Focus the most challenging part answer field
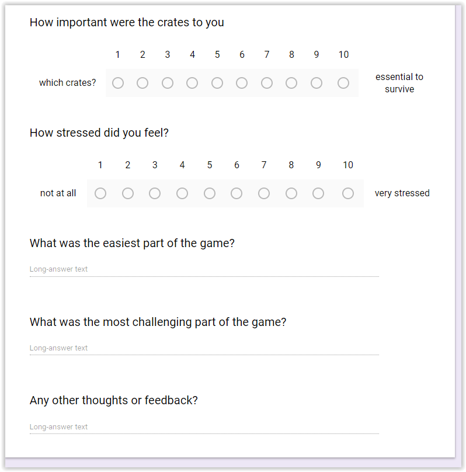Viewport: 466px width, 472px height. [x=204, y=348]
